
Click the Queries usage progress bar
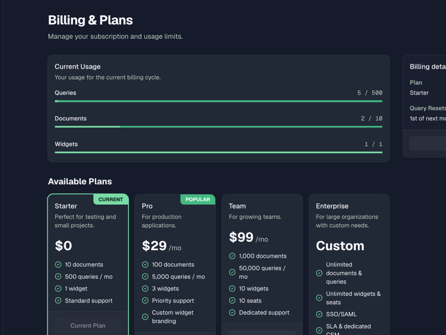(x=219, y=101)
